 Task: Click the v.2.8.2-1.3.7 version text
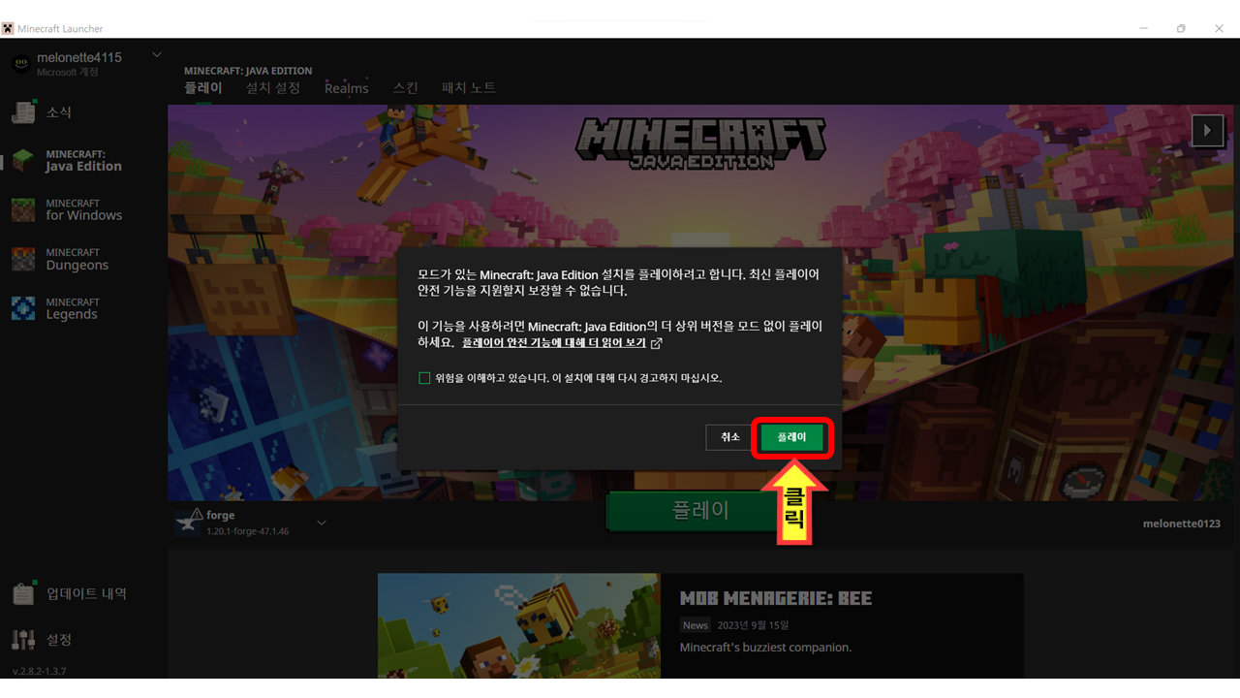pos(40,671)
